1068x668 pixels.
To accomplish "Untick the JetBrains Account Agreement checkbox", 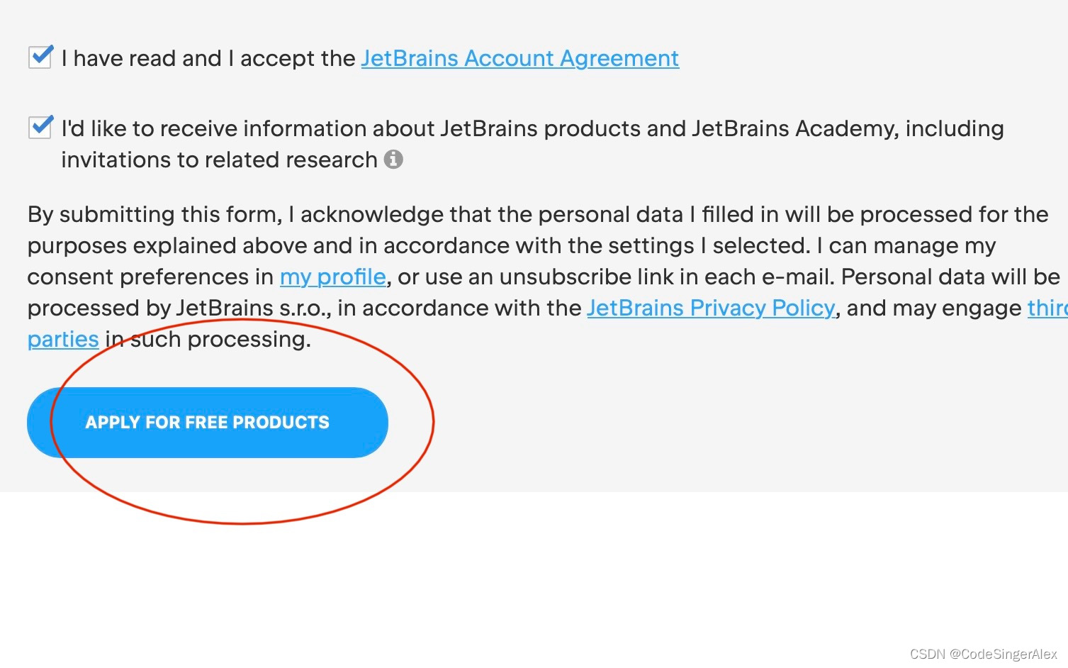I will 40,57.
